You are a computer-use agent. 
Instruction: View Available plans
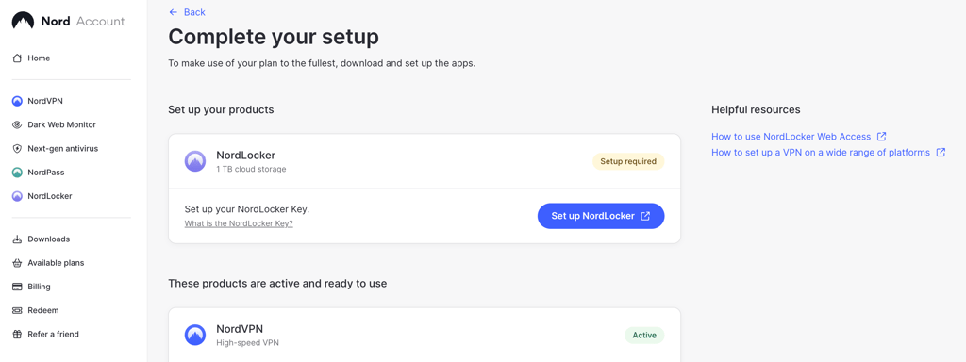tap(56, 263)
